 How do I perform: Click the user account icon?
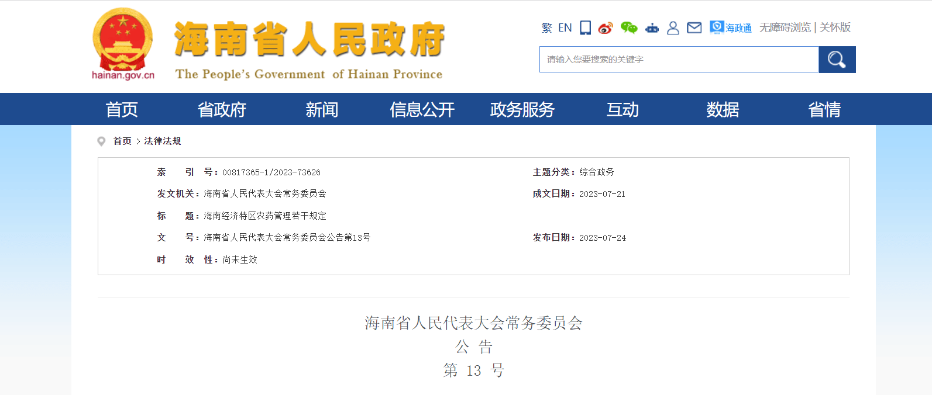pyautogui.click(x=673, y=27)
